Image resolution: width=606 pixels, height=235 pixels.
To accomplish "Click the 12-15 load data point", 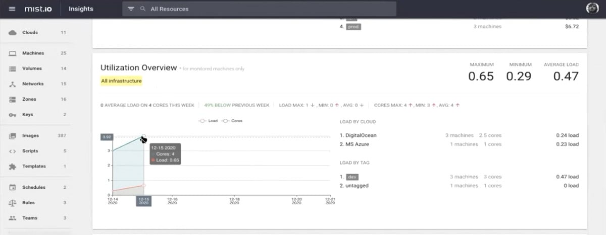I will (144, 185).
